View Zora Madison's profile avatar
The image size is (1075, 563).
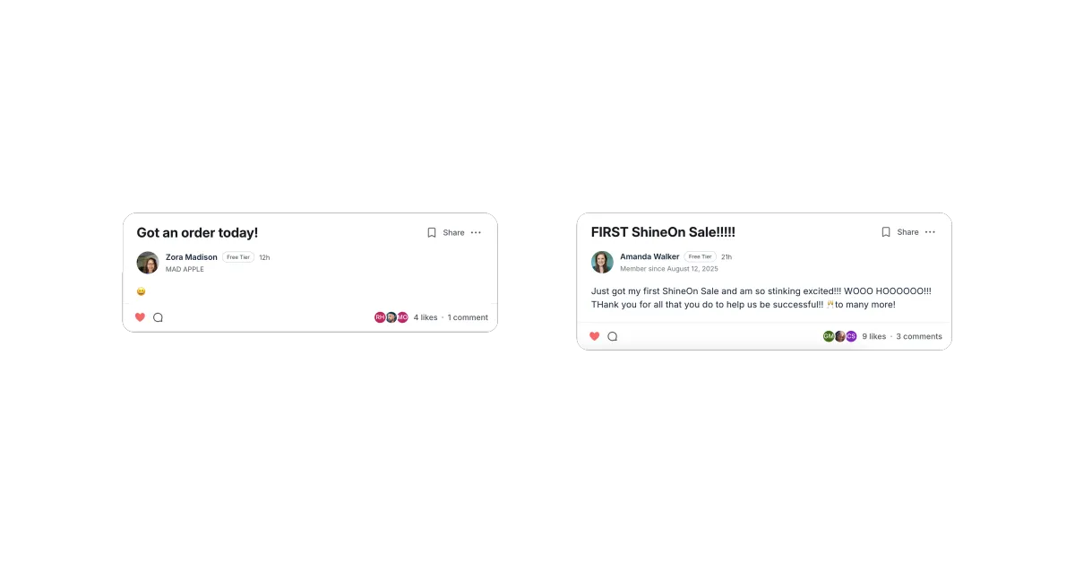[148, 263]
